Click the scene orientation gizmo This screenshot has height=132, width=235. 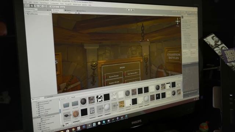(178, 22)
